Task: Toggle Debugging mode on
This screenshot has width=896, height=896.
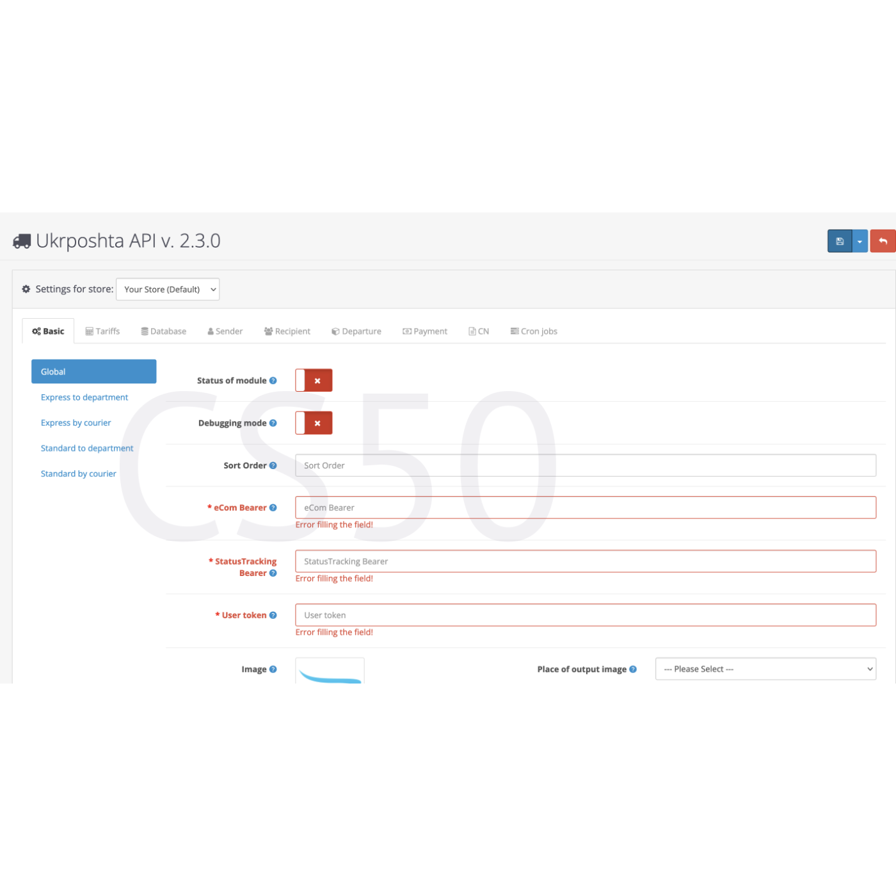Action: (x=314, y=423)
